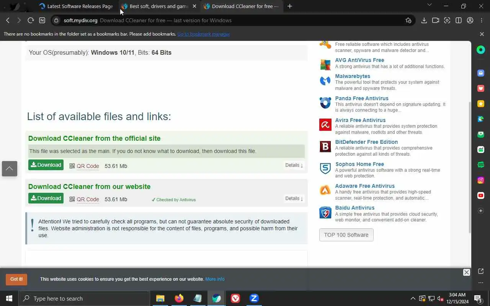
Task: Go forward with the forward arrow
Action: pos(19,20)
